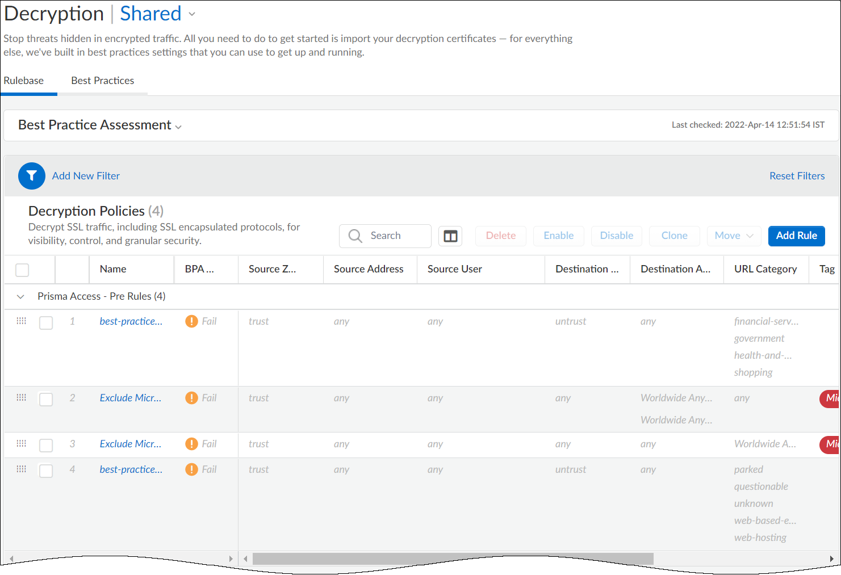Click the Fail warning icon for rule 1
The height and width of the screenshot is (575, 841).
tap(192, 321)
